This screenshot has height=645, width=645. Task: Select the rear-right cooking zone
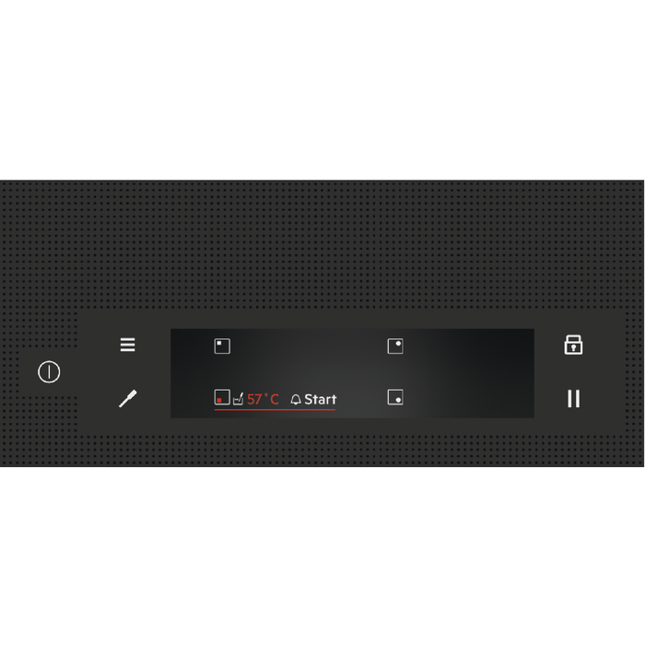pyautogui.click(x=395, y=346)
